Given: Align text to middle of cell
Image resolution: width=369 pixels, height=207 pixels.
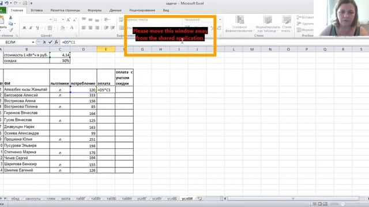Looking at the screenshot, I should (x=91, y=20).
